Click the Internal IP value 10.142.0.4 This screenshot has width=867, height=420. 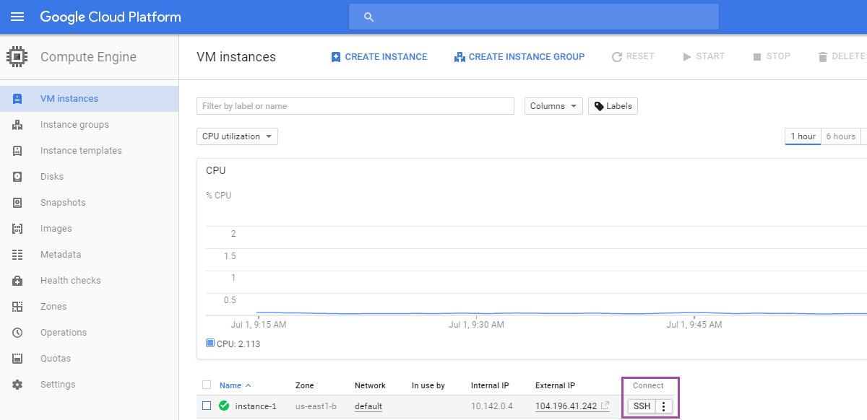(492, 406)
